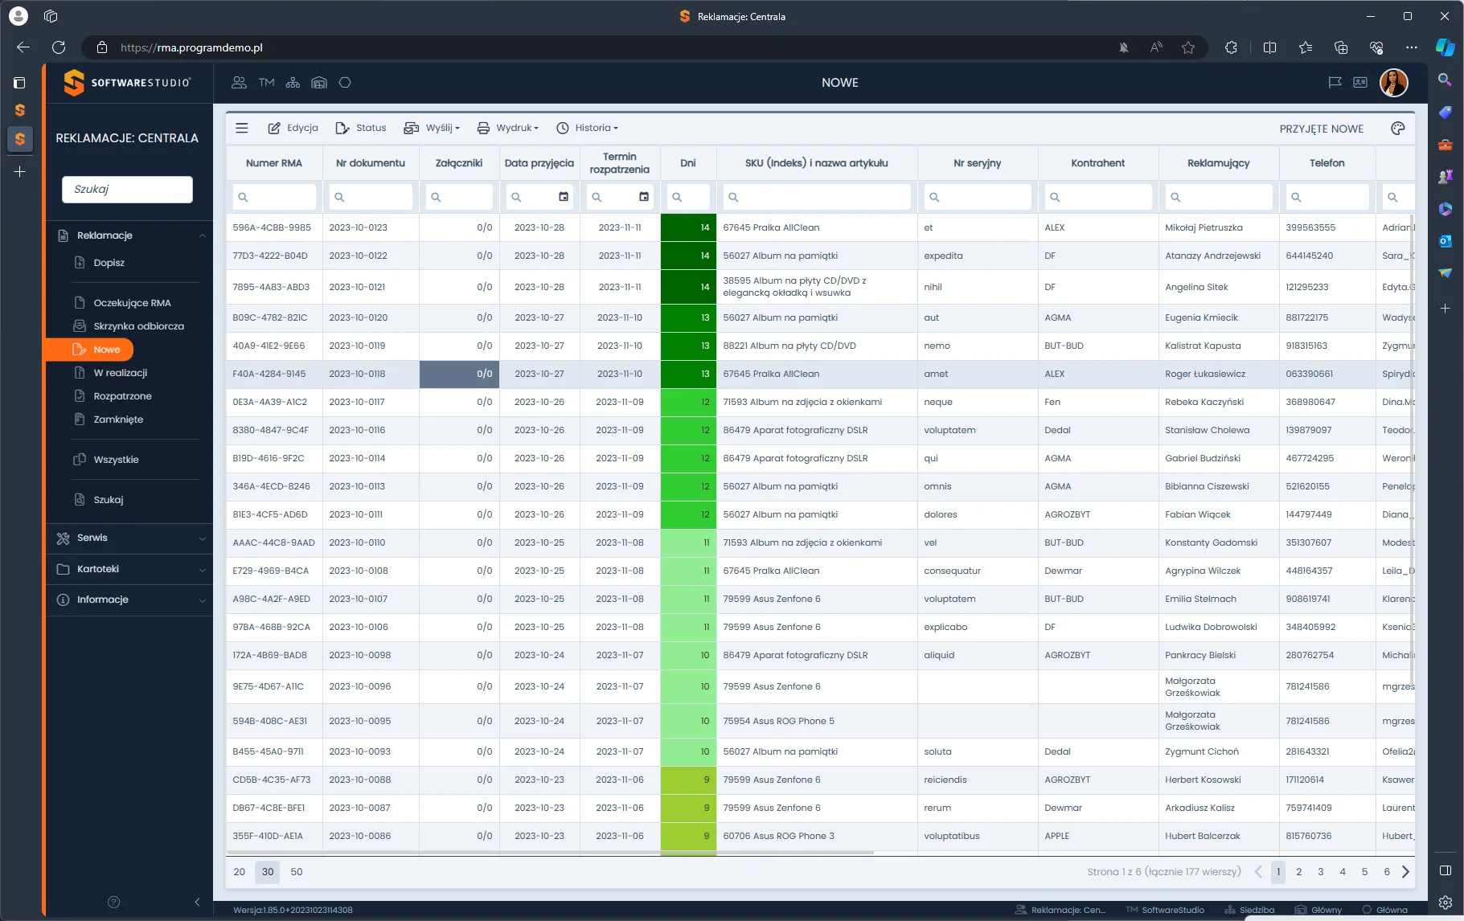Open the Wyślij dropdown menu

[x=433, y=128]
